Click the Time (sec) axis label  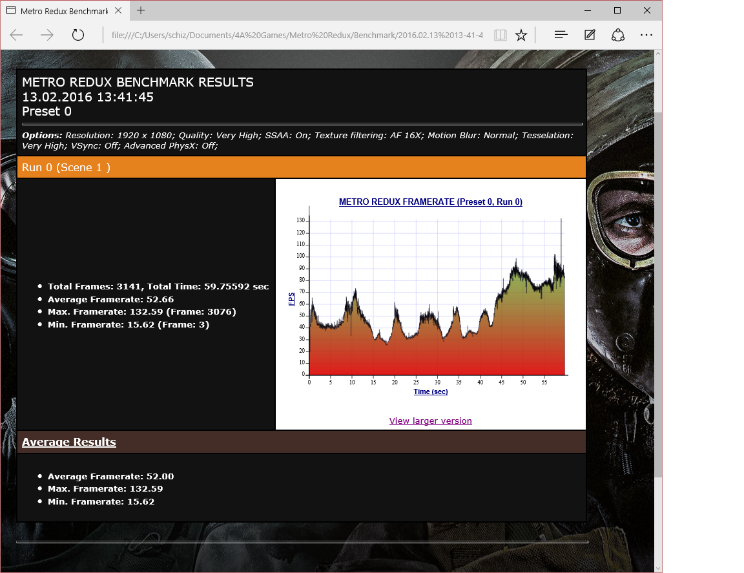tap(430, 391)
